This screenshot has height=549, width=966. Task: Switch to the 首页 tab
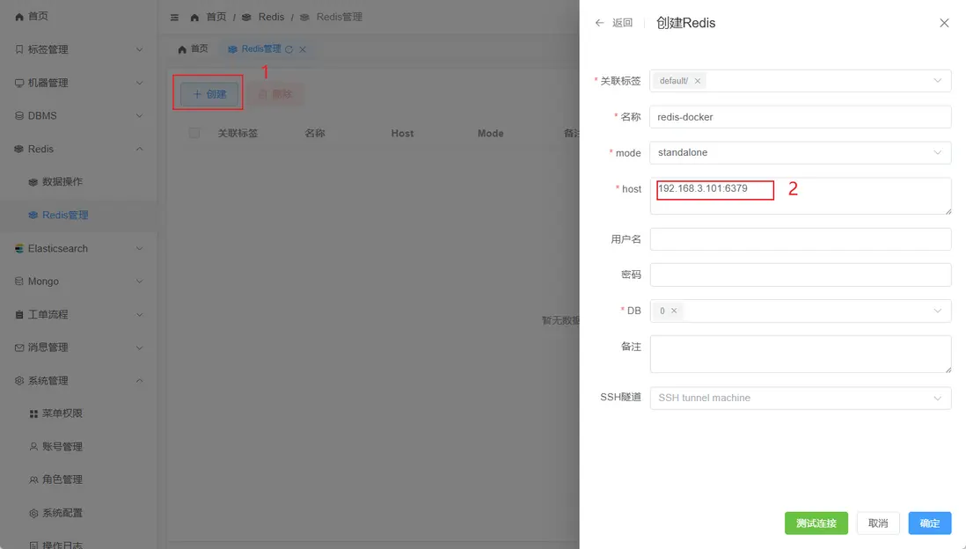click(193, 48)
